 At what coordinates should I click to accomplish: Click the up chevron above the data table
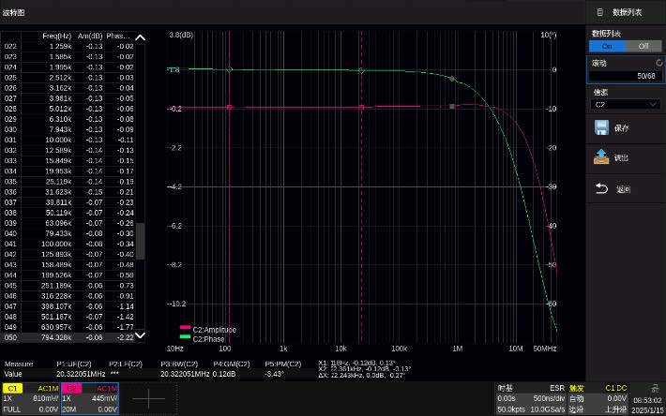click(140, 37)
